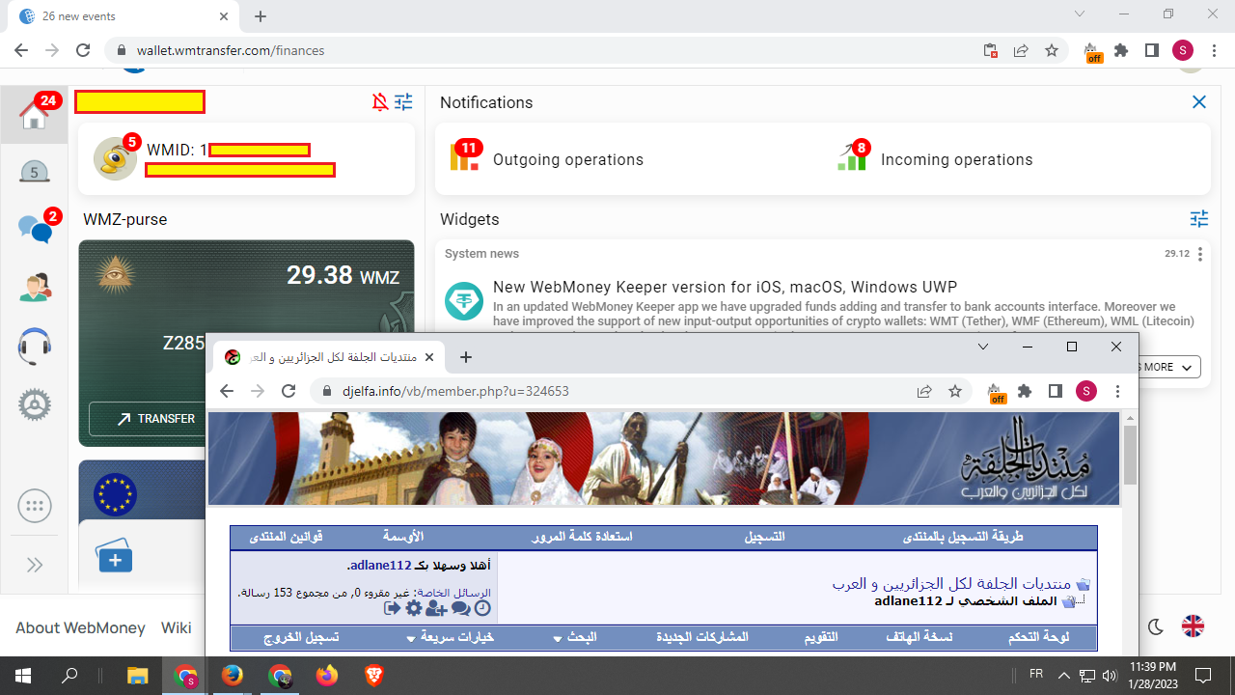This screenshot has height=695, width=1235.
Task: Open the About WebMoney footer link
Action: coord(80,627)
